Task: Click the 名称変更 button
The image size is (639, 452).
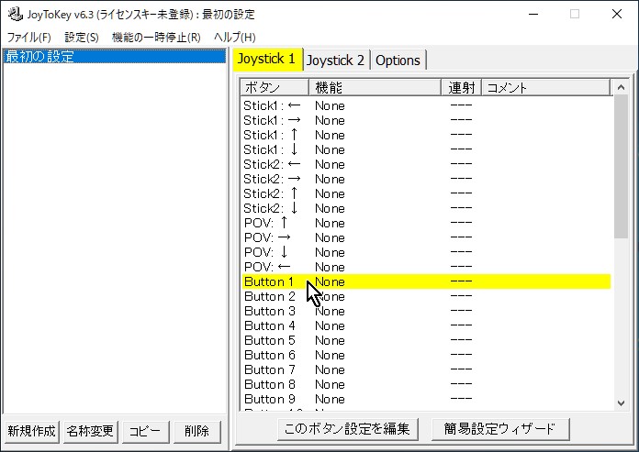Action: coord(90,431)
